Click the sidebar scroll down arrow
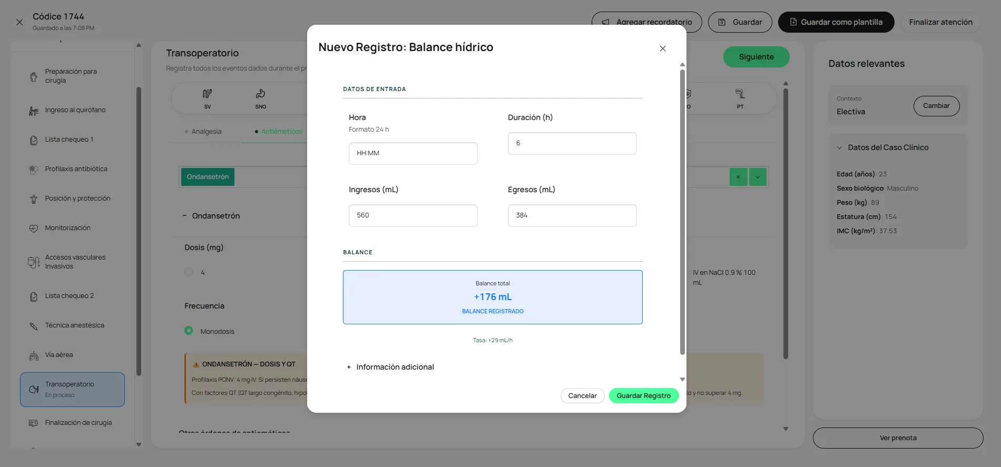The image size is (1001, 467). tap(139, 445)
